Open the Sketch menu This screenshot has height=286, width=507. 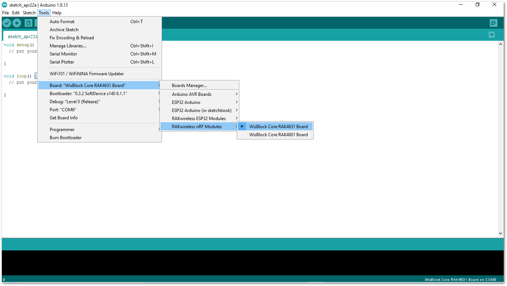[x=29, y=13]
